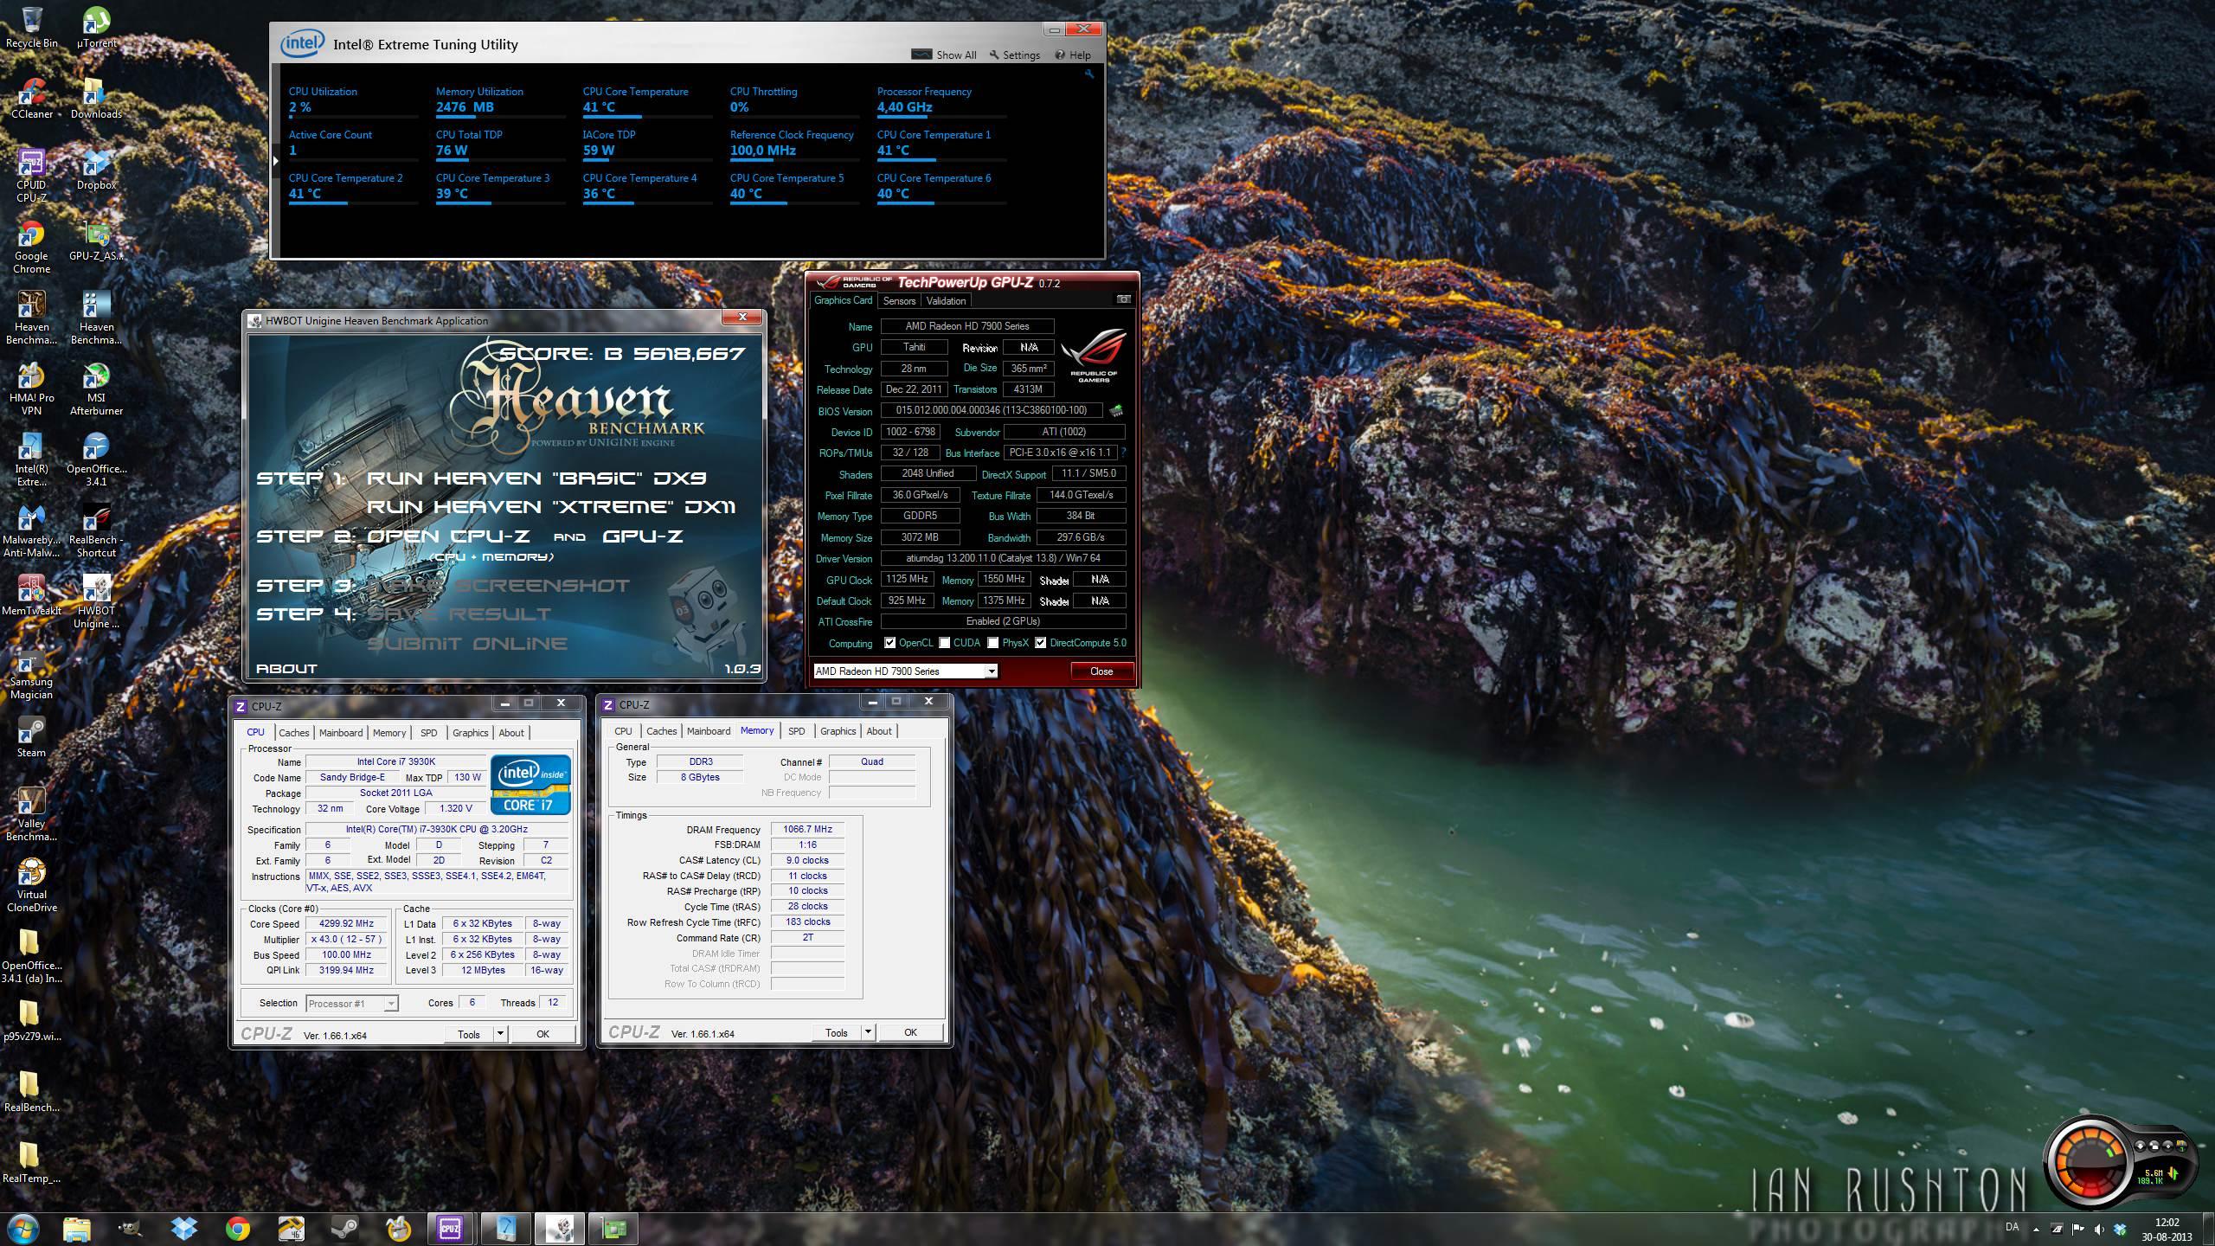Open the HWBOT Unigine desktop icon
The image size is (2215, 1246).
coord(96,601)
